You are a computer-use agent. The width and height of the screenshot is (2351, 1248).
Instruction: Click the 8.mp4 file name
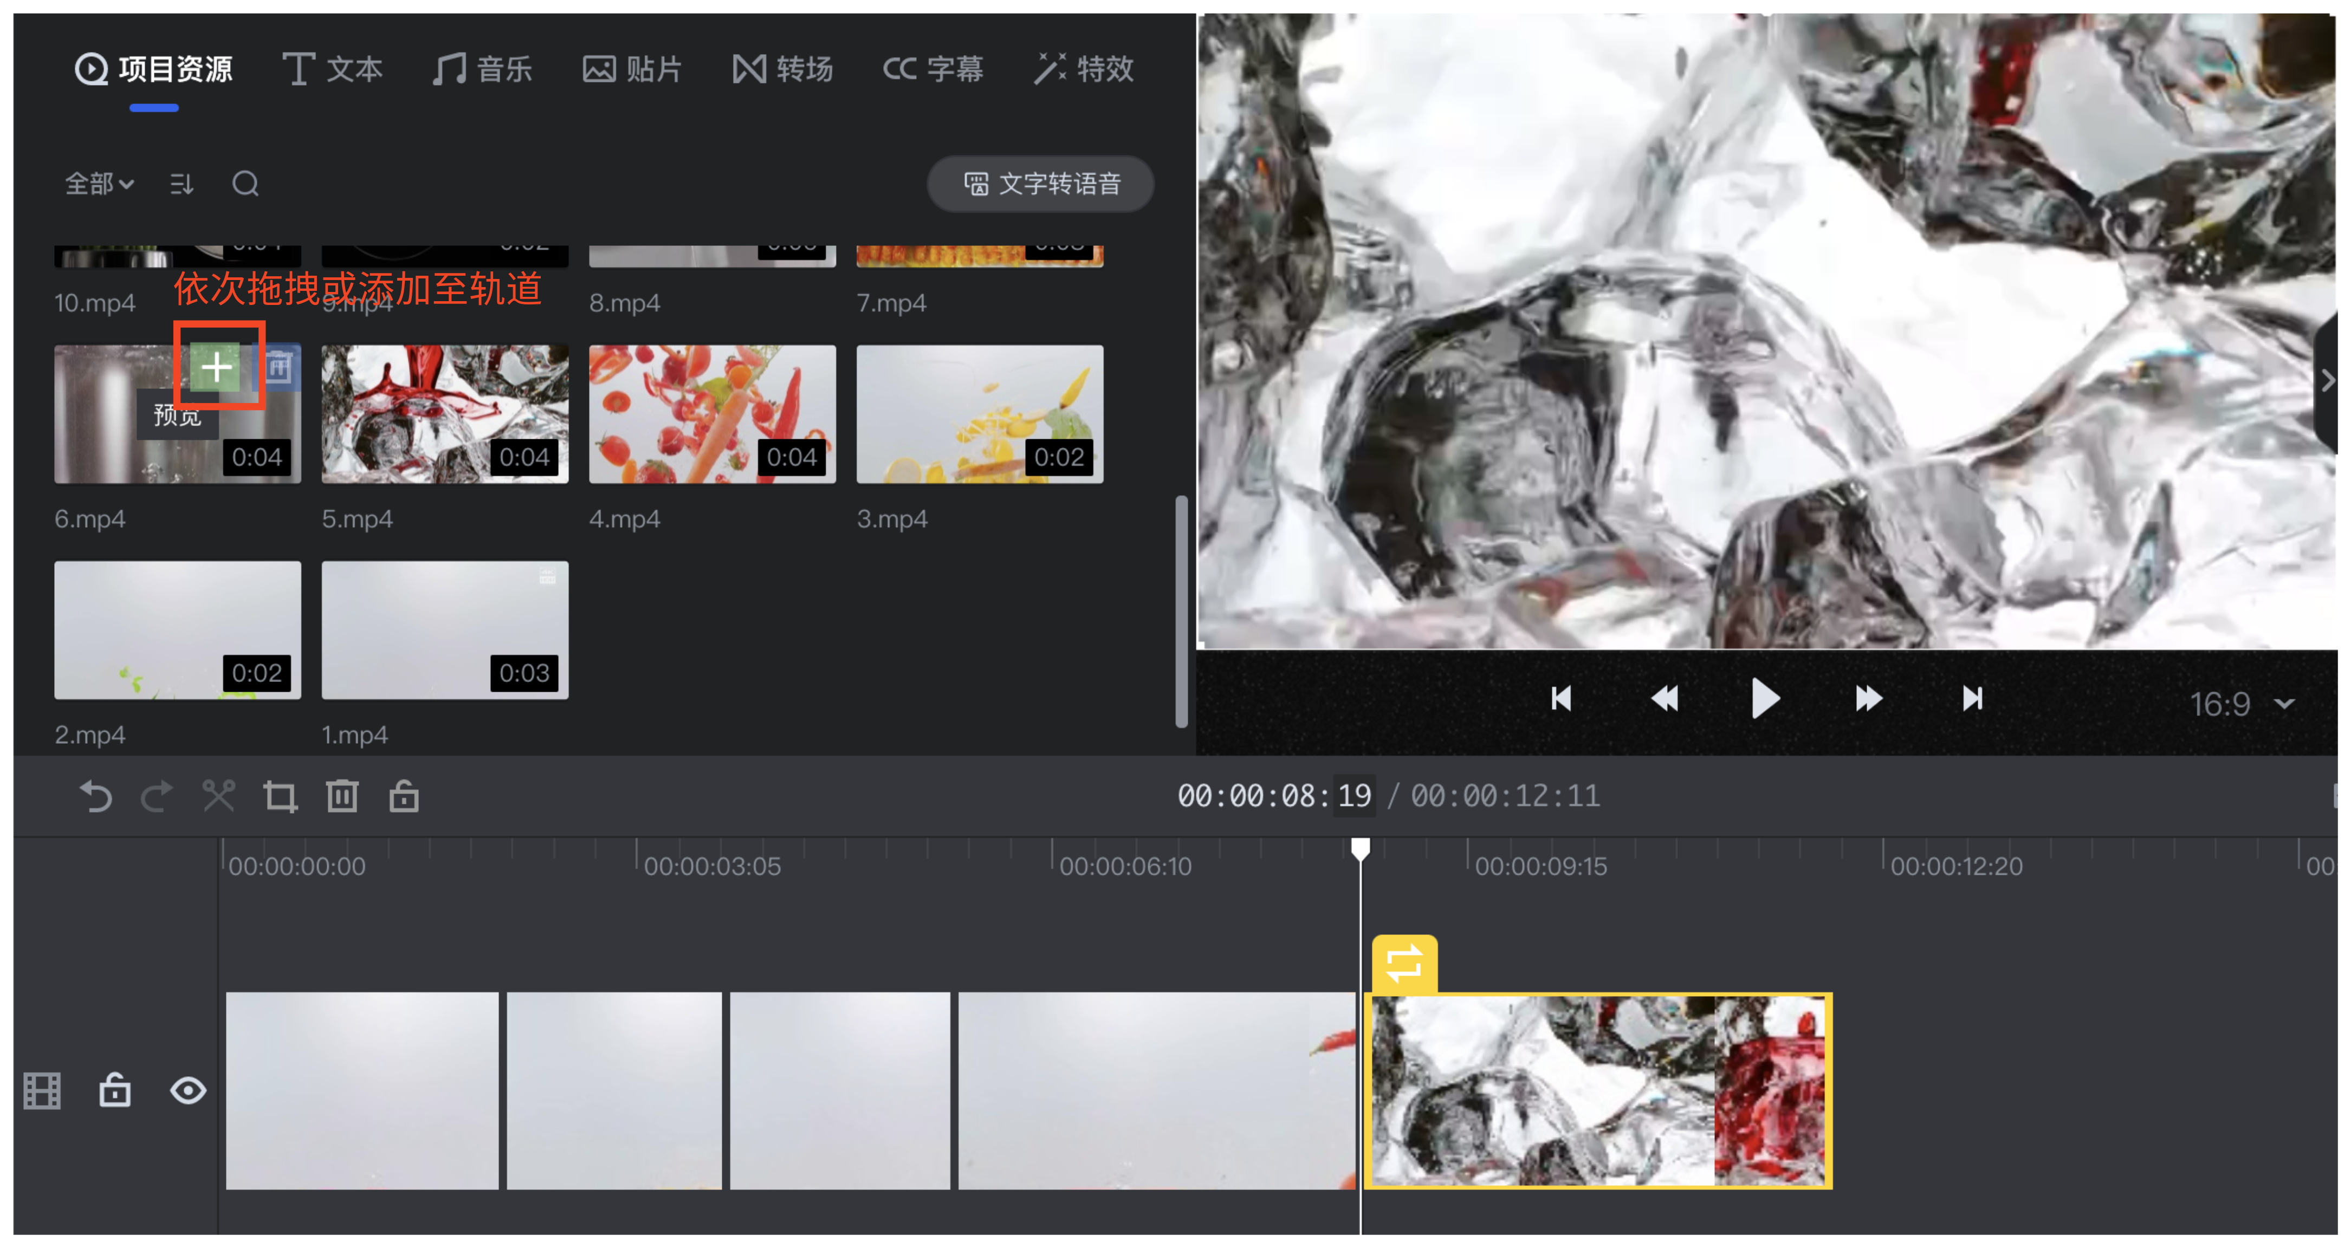[624, 303]
